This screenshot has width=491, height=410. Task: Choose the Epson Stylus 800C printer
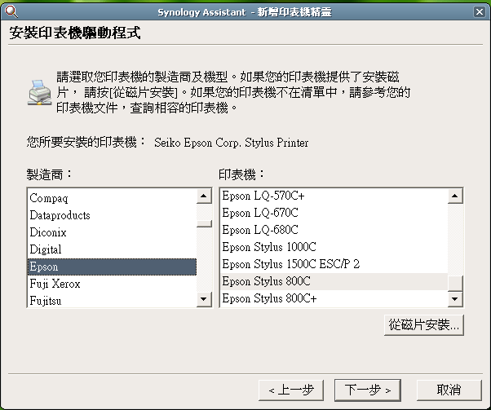(334, 281)
